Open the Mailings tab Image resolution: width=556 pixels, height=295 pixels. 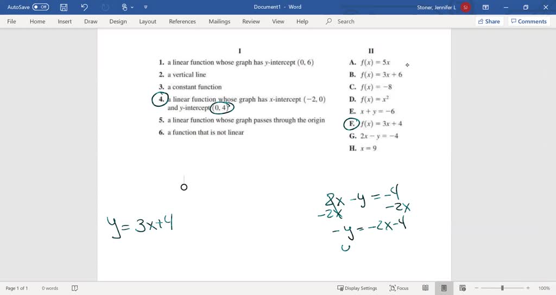219,21
